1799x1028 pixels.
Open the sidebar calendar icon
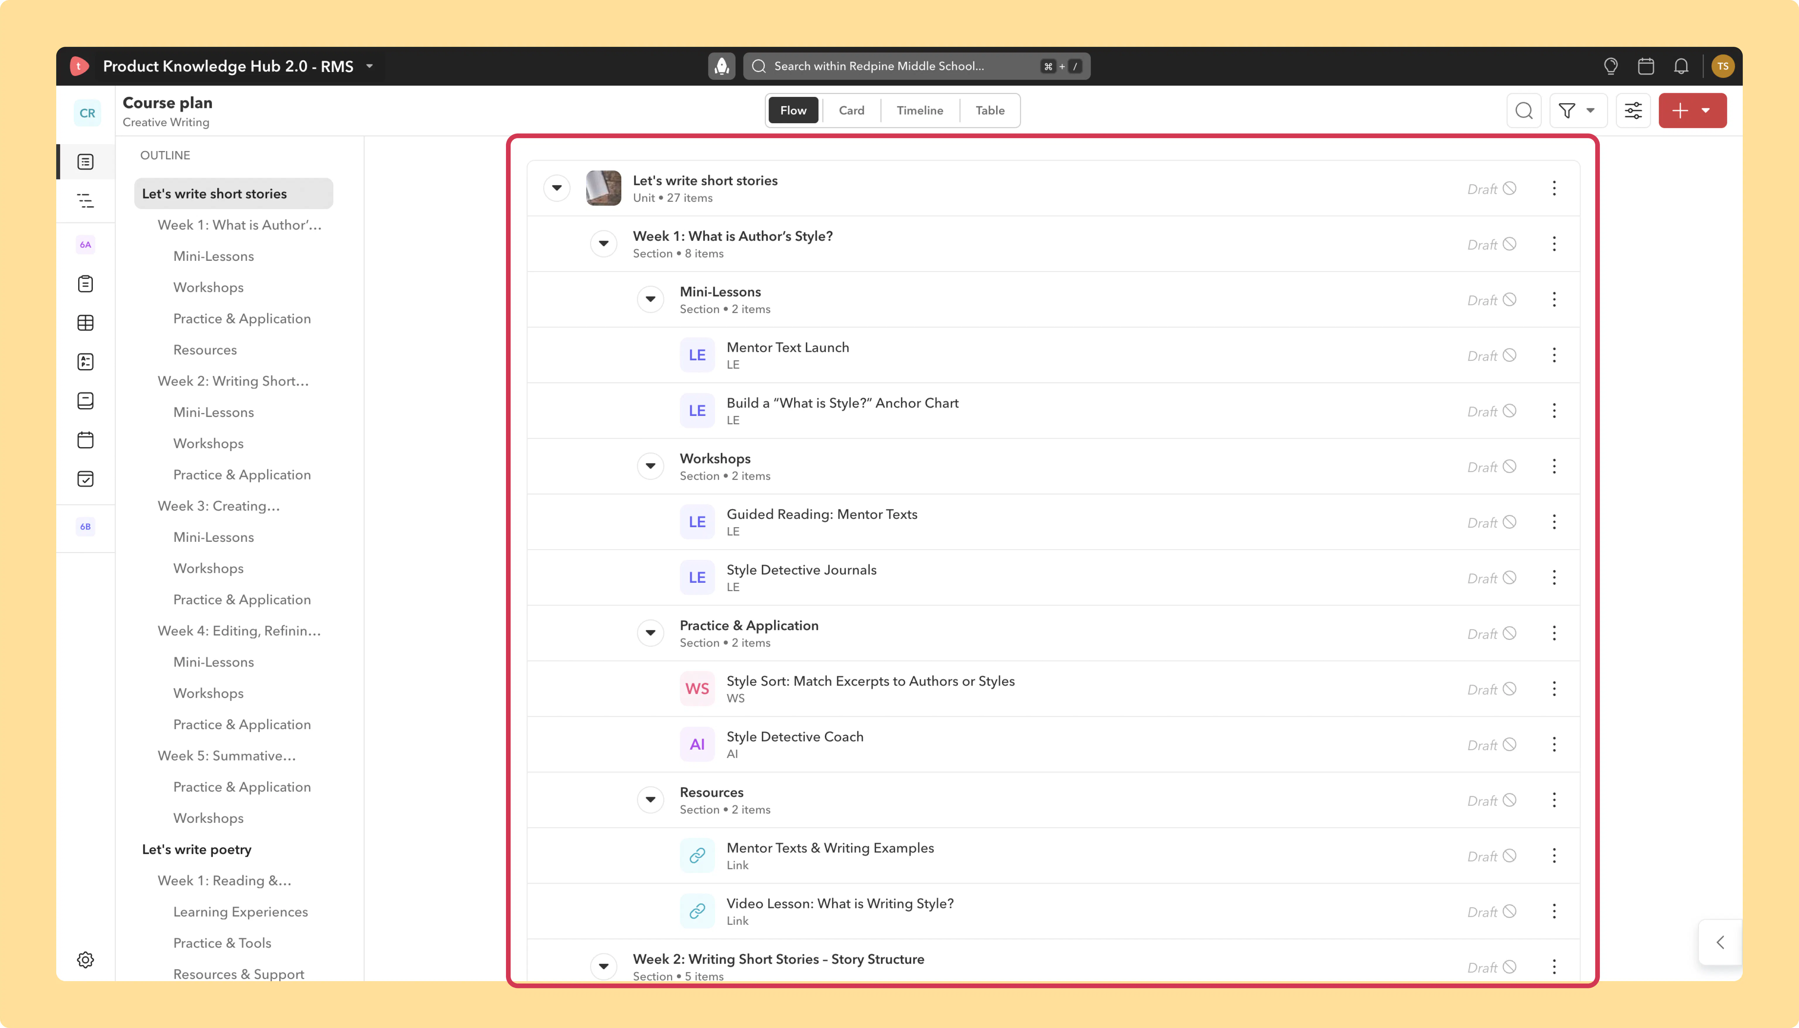85,440
